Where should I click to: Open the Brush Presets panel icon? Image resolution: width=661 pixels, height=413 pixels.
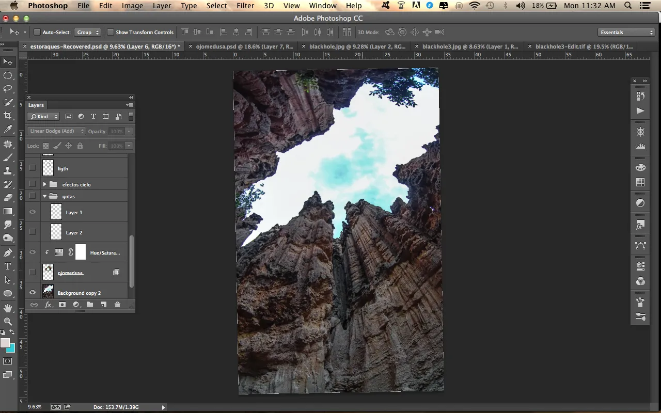tap(640, 317)
